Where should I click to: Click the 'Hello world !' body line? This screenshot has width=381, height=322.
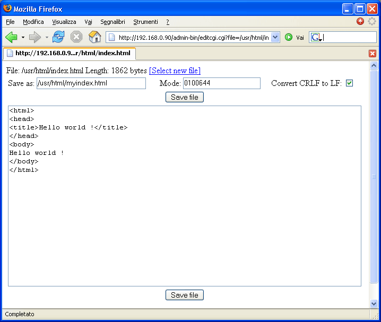[37, 153]
